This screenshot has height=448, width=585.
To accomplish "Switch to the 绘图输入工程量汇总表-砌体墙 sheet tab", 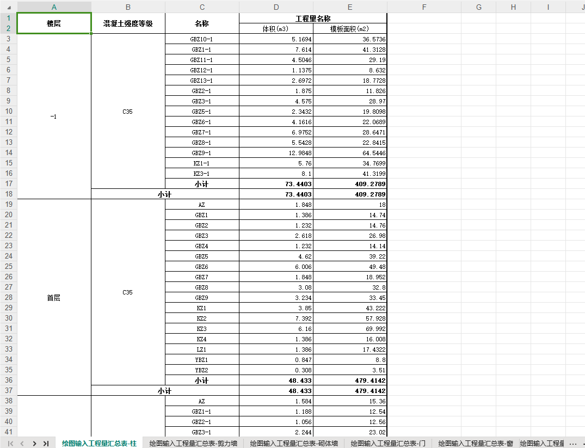I will click(294, 443).
